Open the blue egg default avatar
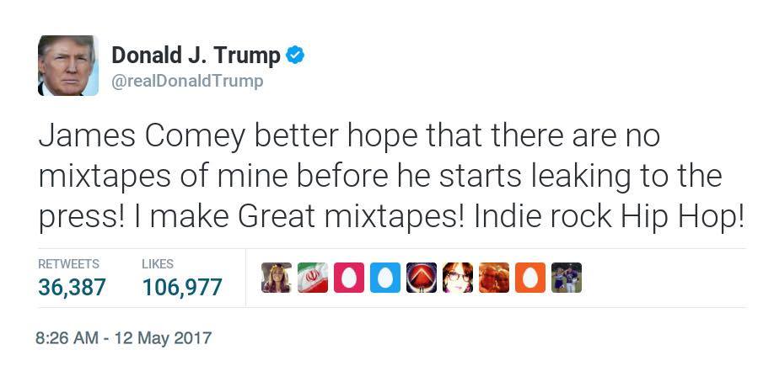The image size is (774, 387). coord(385,278)
